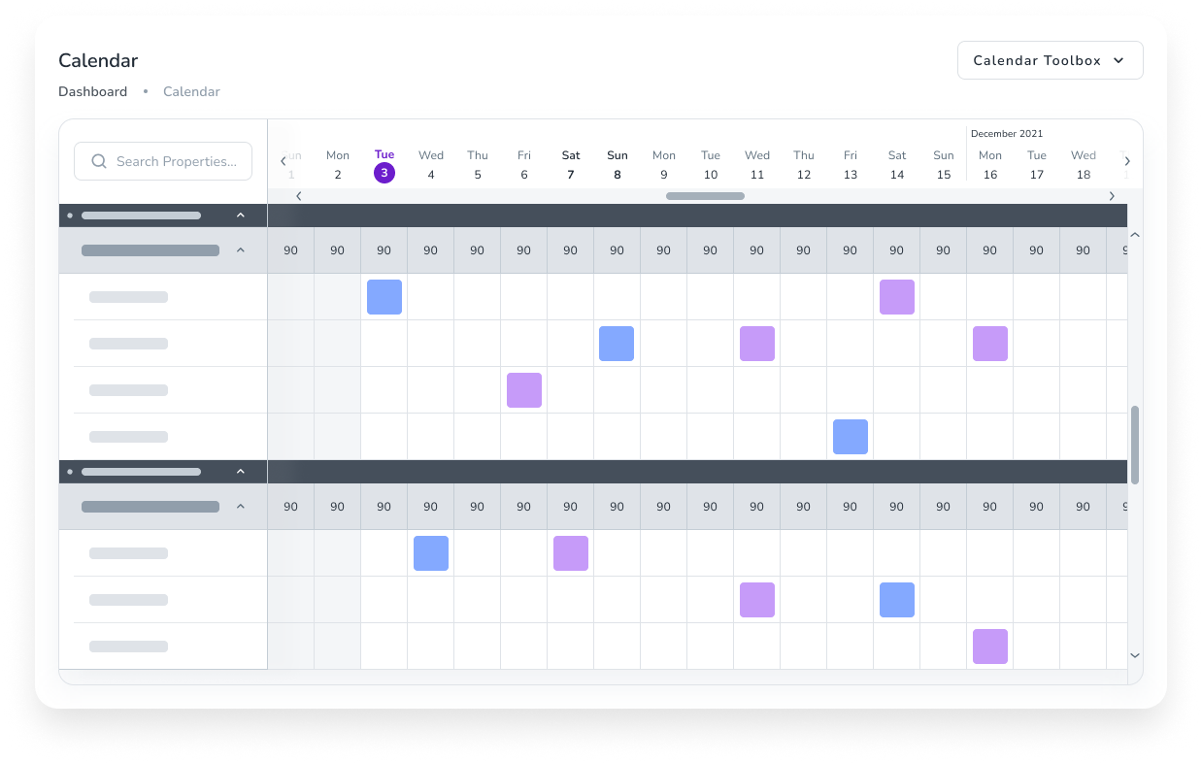Click the vertical scrollbar's up arrow
Image resolution: width=1202 pixels, height=763 pixels.
1135,235
